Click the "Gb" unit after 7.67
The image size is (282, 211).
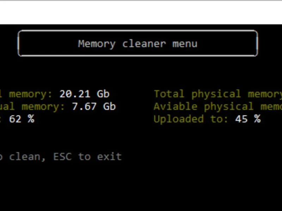point(110,107)
